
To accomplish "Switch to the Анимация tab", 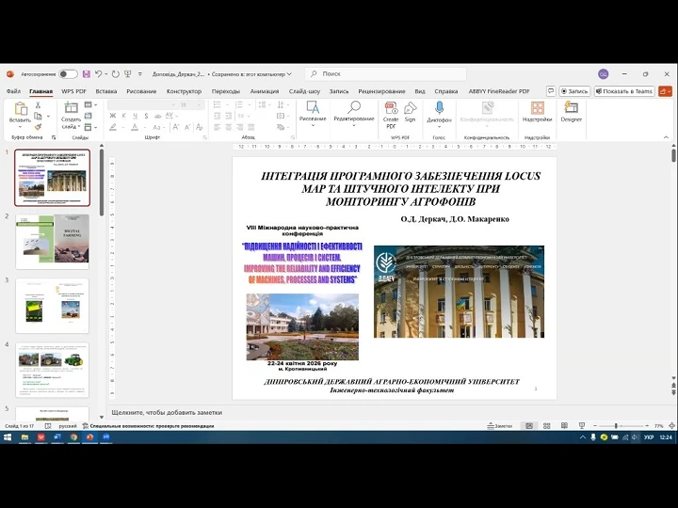I will [264, 91].
